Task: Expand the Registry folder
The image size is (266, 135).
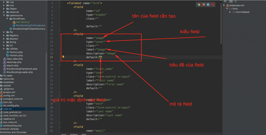Action: tap(4, 35)
